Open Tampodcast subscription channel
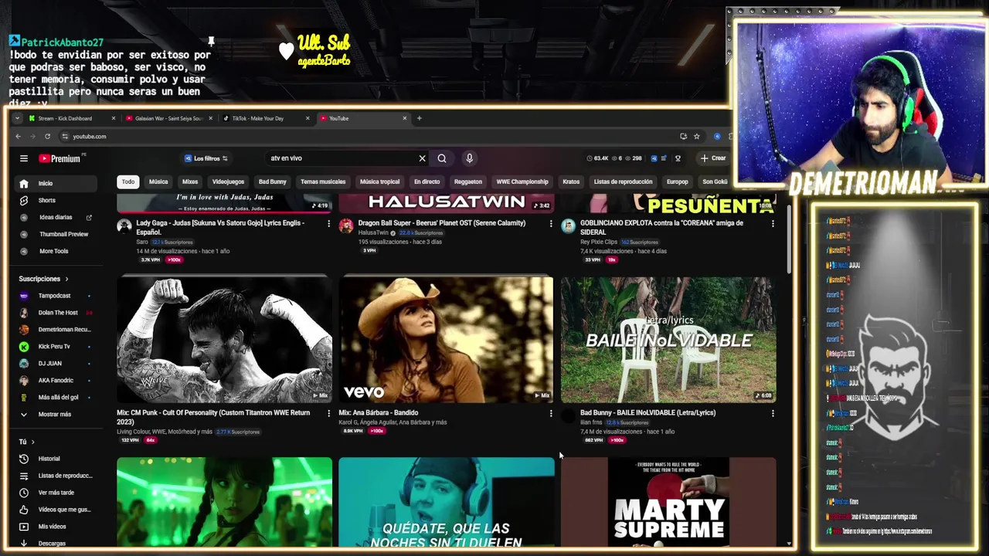 pos(55,296)
